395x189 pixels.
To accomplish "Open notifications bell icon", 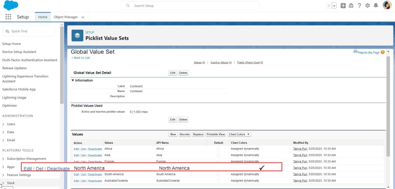I will click(376, 5).
